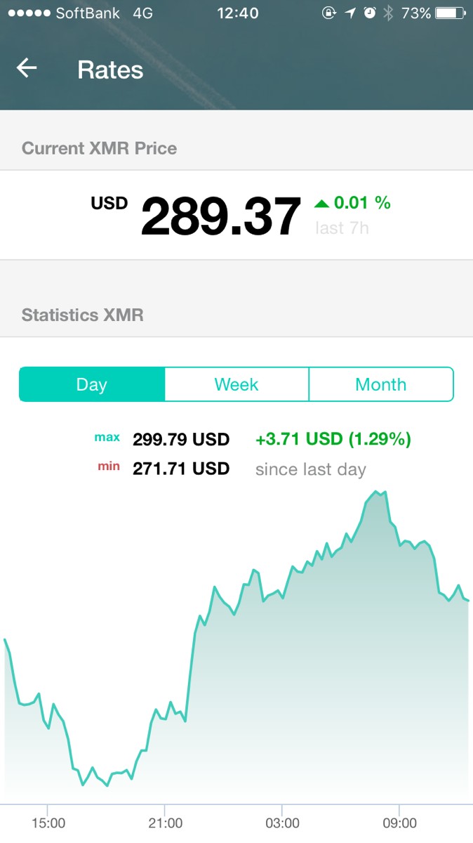473x843 pixels.
Task: Tap the 21:00 time axis label
Action: [165, 823]
